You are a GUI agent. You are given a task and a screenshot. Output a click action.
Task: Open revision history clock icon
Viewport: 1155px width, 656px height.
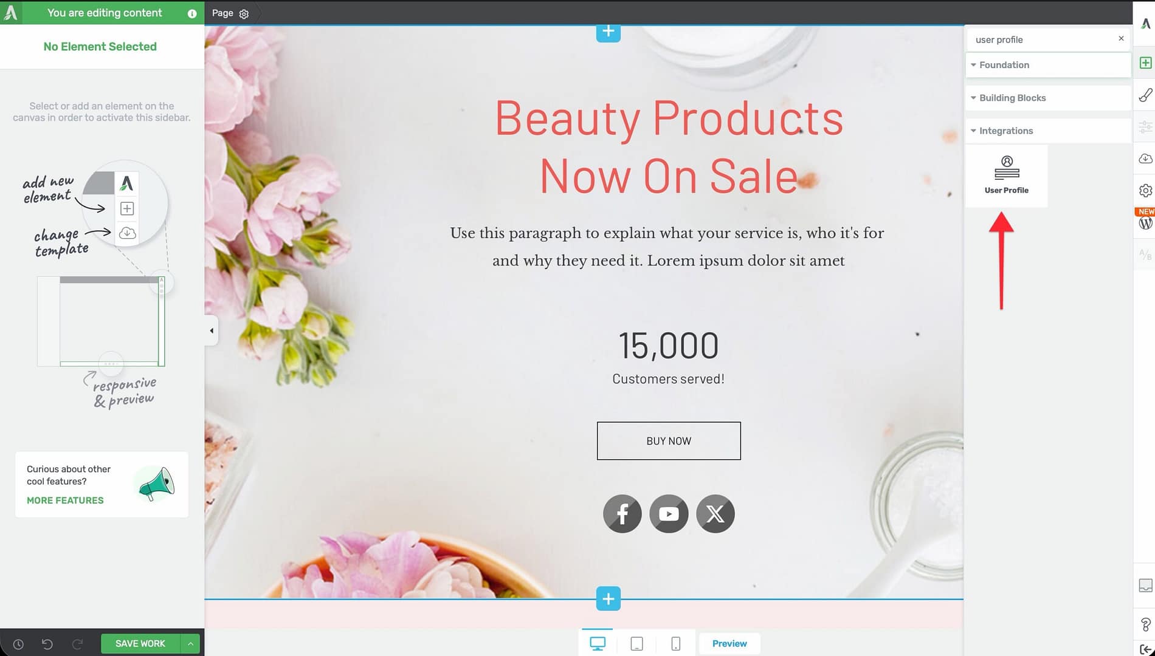point(18,644)
